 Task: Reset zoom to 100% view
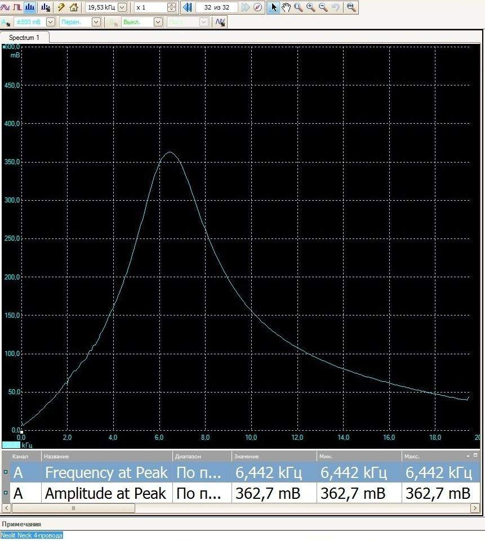(x=351, y=7)
